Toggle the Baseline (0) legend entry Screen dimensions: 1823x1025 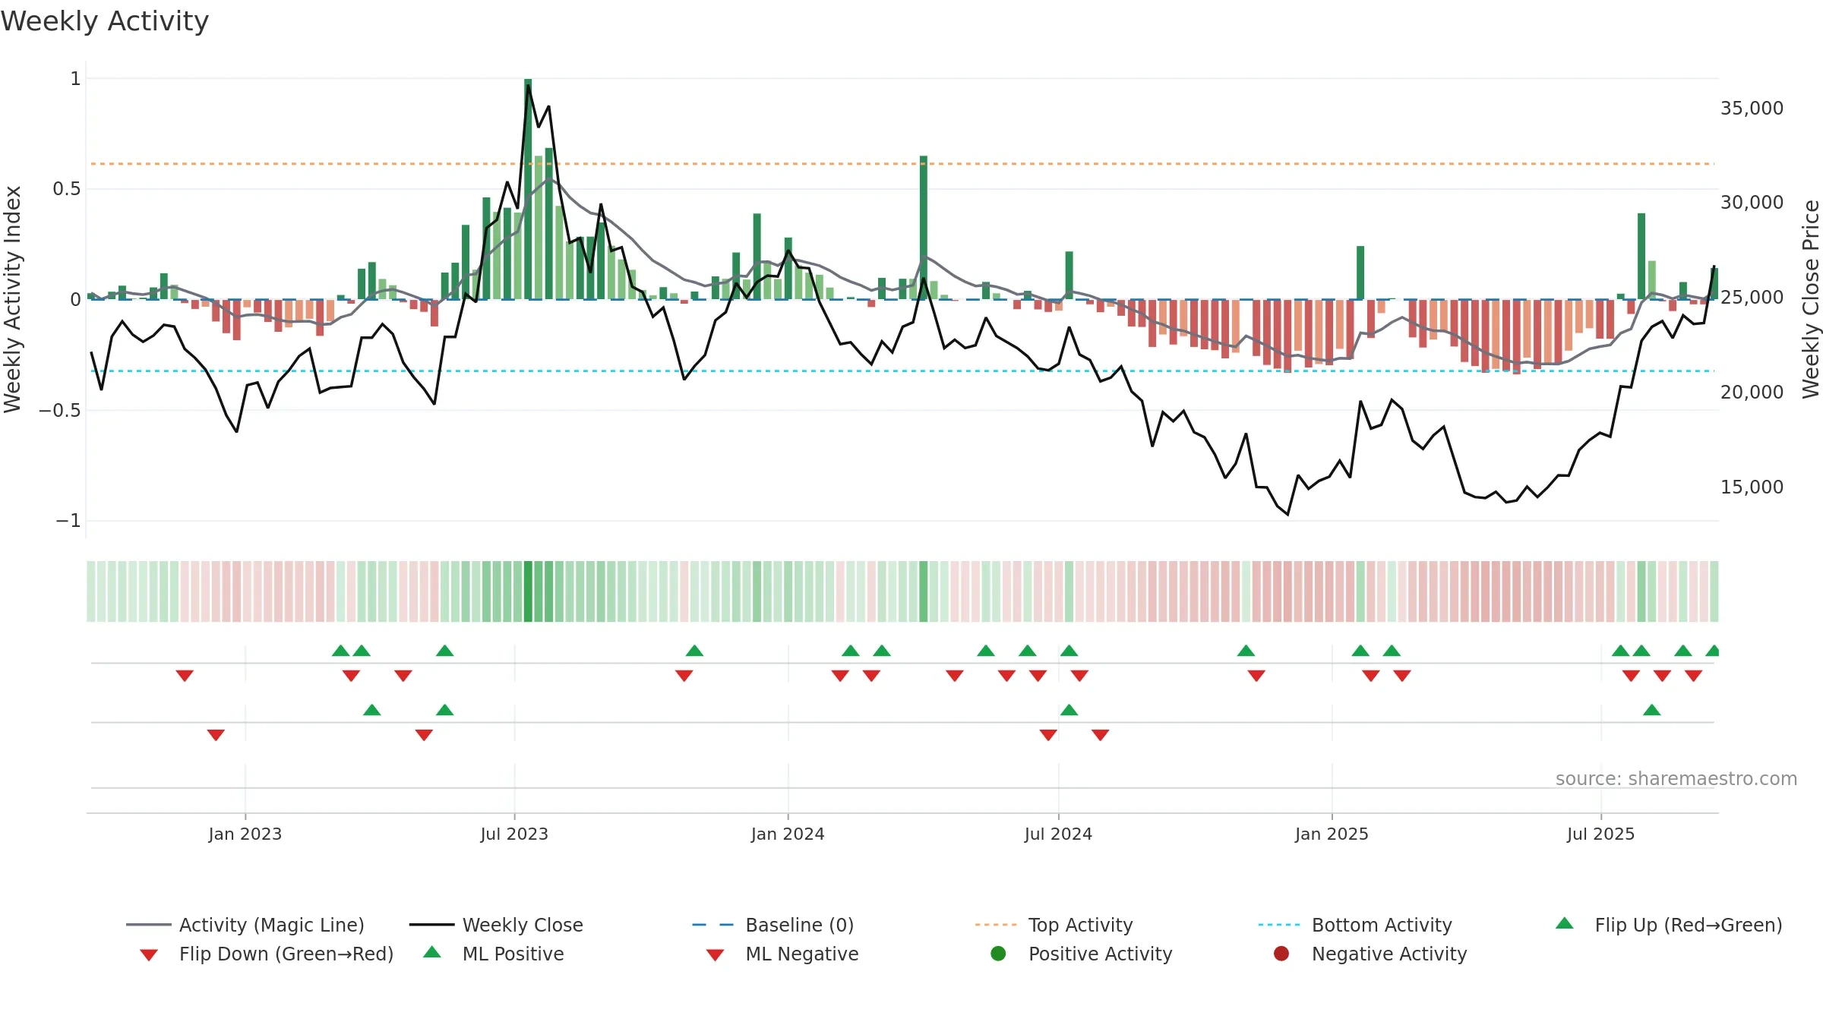pyautogui.click(x=773, y=925)
